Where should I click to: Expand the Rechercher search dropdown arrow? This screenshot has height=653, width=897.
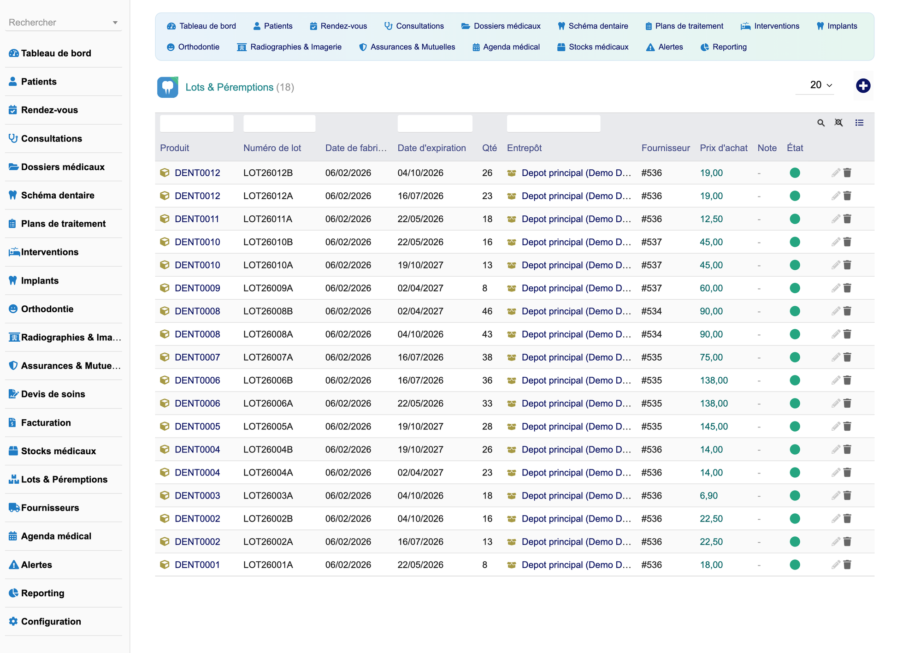[115, 23]
